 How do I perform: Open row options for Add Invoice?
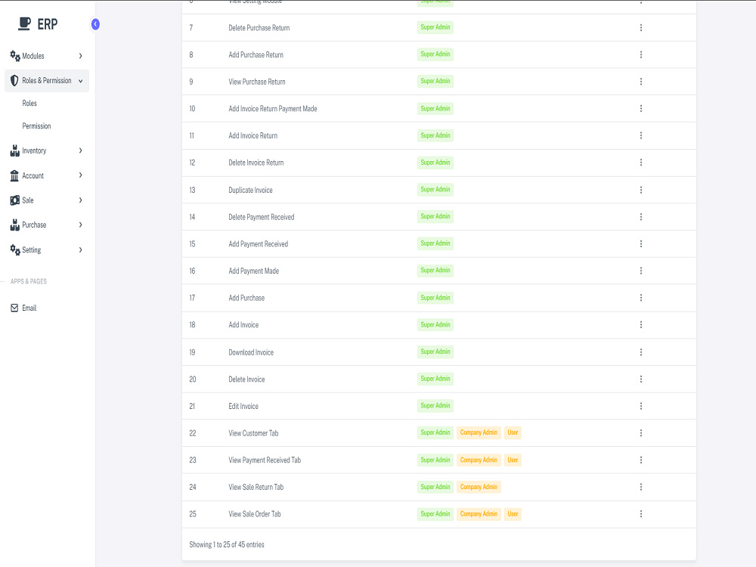[x=641, y=325]
